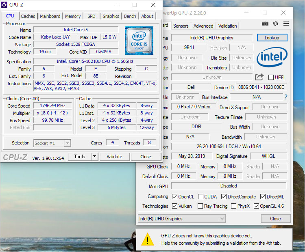
Task: Click the Core VID value 0.609 V
Action: coord(104,52)
